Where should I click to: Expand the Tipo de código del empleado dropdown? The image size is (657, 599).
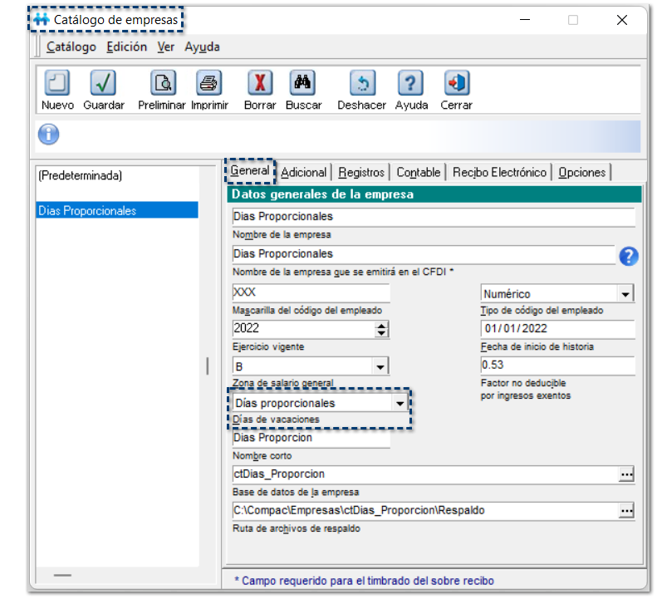click(x=625, y=294)
